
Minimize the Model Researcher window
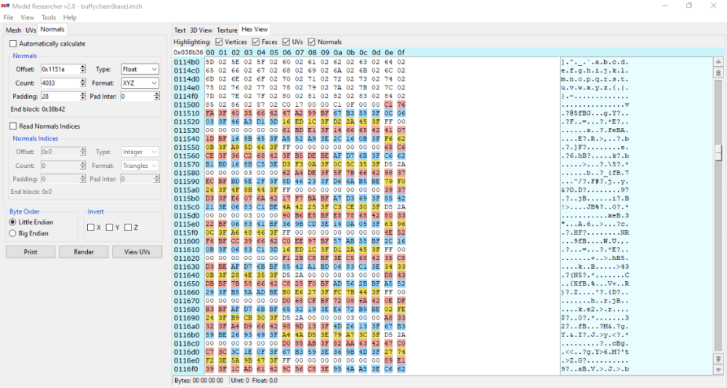point(665,6)
